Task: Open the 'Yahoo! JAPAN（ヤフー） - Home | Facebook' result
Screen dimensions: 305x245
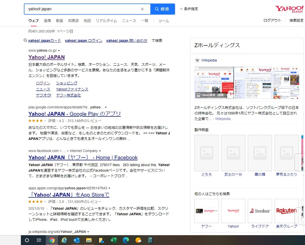Action: point(83,157)
